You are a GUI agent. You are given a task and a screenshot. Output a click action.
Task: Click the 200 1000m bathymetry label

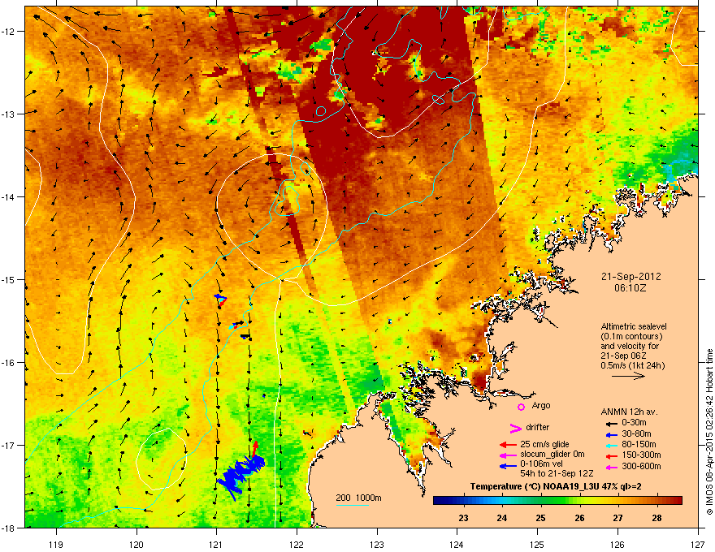[358, 498]
